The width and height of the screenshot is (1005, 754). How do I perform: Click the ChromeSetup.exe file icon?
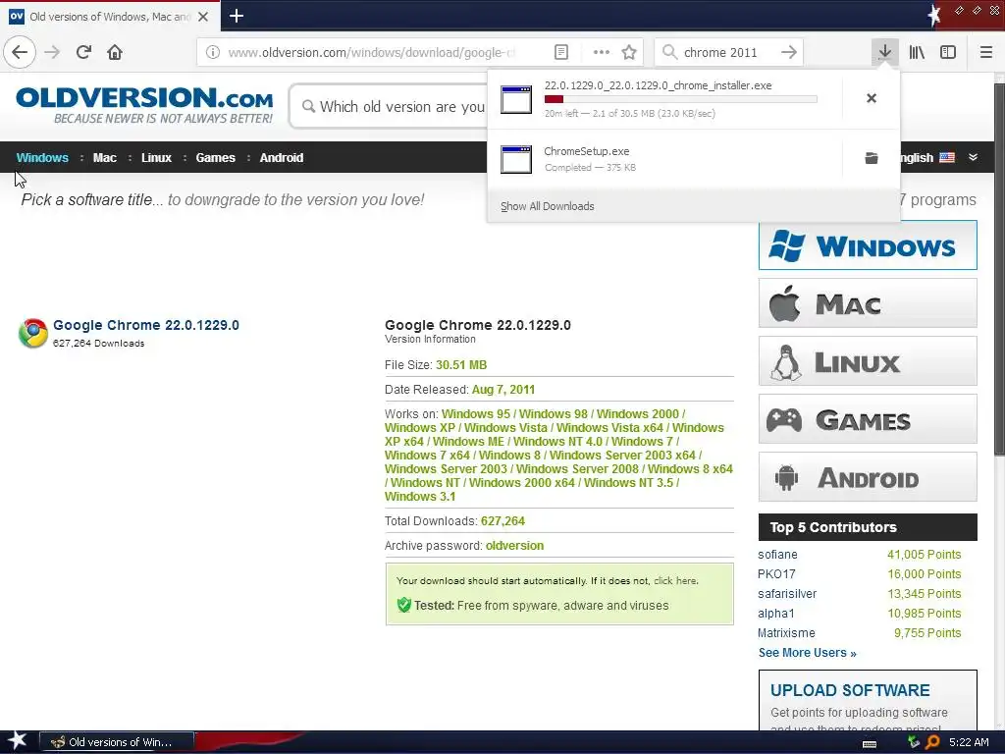pyautogui.click(x=516, y=159)
